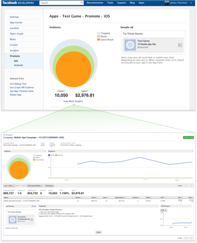The image size is (197, 243).
Task: Click Use Graph API Explorer link
Action: 22,87
